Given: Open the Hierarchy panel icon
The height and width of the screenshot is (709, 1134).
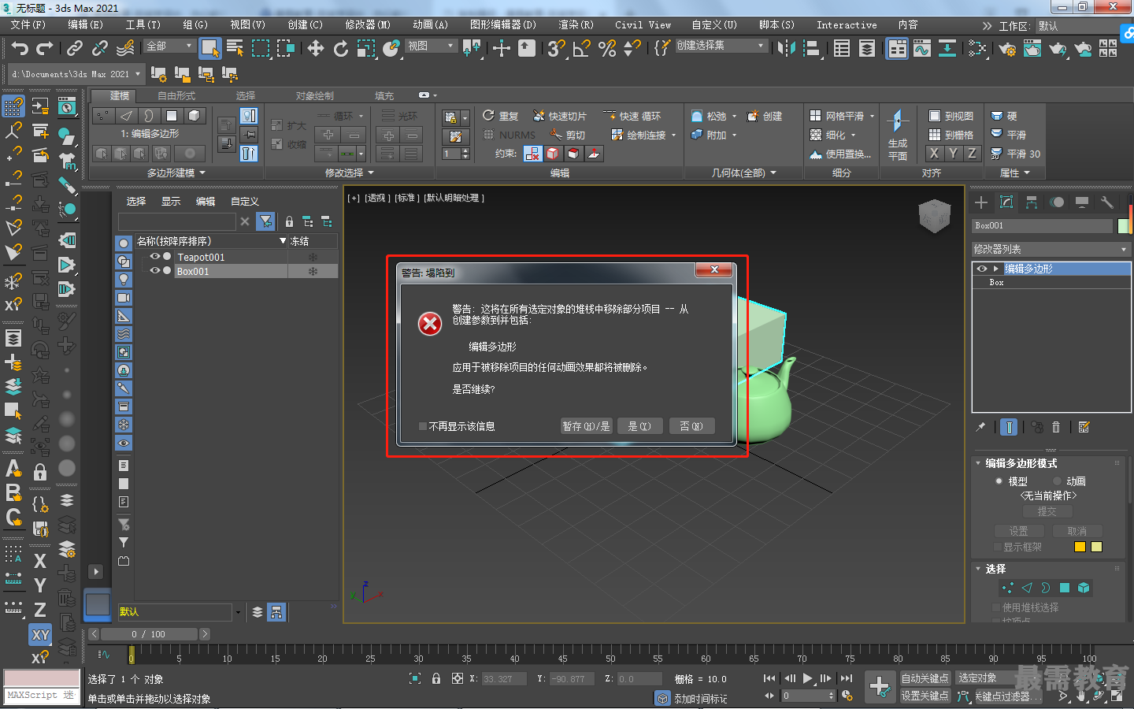Looking at the screenshot, I should pyautogui.click(x=1032, y=202).
